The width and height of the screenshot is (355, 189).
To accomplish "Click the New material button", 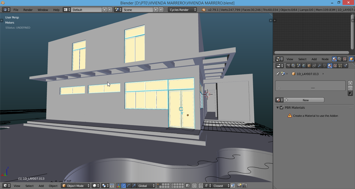I will click(x=305, y=100).
